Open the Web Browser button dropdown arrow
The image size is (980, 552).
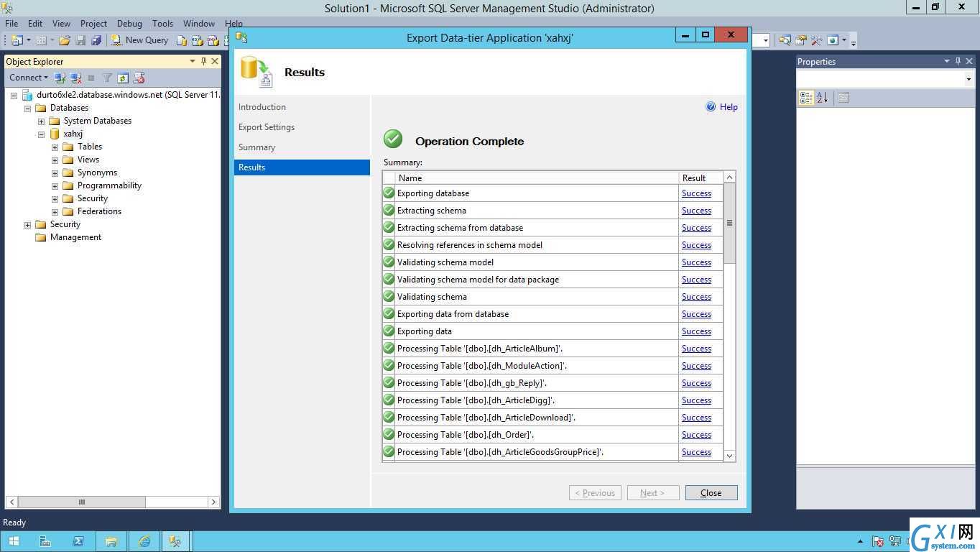tap(844, 40)
